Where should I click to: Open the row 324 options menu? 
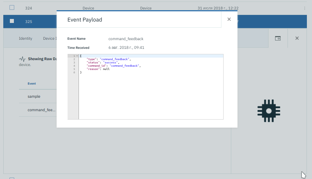coord(305,8)
